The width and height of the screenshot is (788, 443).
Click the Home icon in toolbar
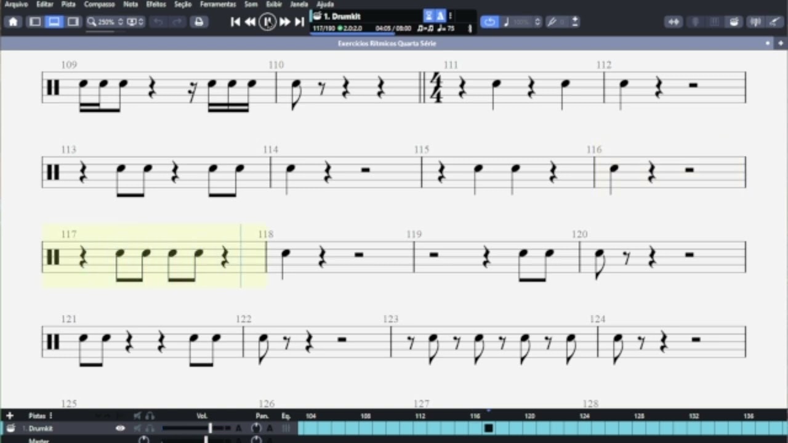[x=14, y=22]
